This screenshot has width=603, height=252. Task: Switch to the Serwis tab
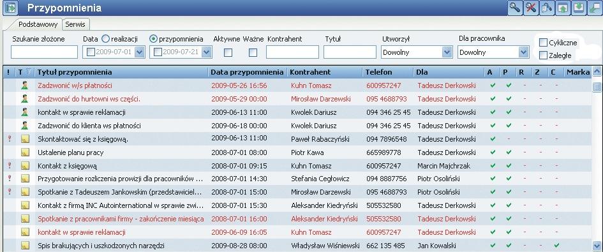click(x=76, y=24)
